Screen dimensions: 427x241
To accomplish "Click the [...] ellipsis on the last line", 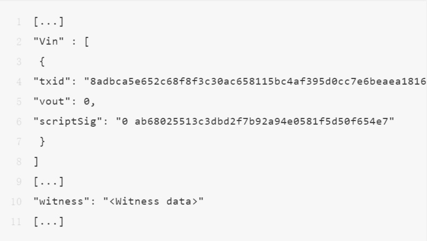I will click(48, 222).
